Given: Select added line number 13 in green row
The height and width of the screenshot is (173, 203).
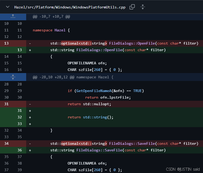Looking at the screenshot, I should click(20, 50).
